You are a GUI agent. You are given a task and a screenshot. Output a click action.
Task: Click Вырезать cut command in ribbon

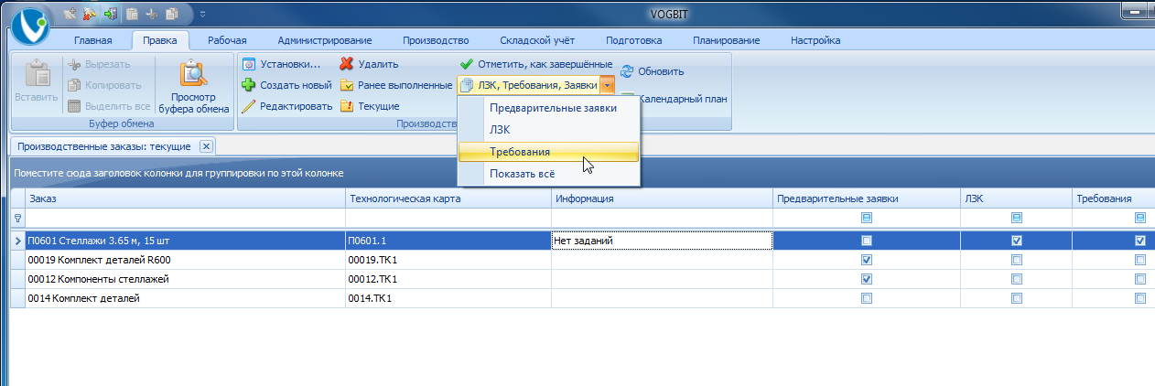[x=99, y=64]
